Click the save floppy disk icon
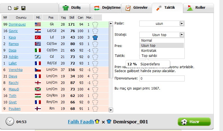The width and height of the screenshot is (223, 131). pos(23,8)
